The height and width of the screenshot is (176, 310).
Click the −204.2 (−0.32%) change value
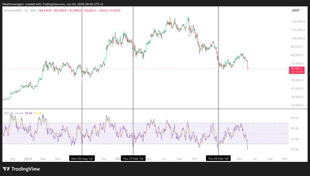(x=109, y=10)
